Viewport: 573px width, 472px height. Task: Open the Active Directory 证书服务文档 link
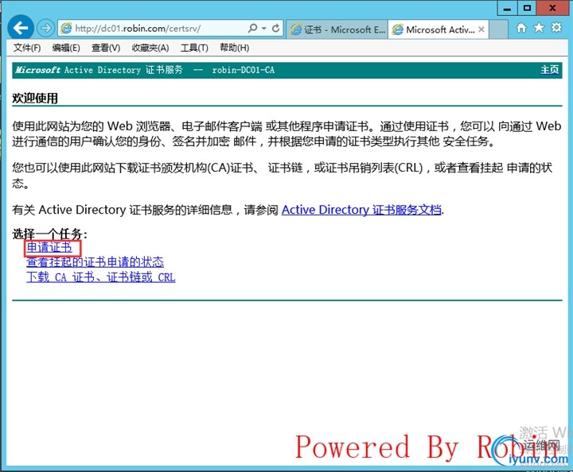(361, 210)
